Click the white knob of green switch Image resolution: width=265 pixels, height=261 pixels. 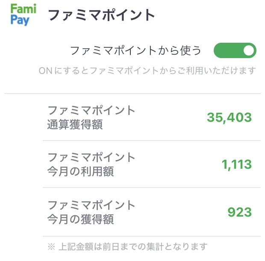(249, 50)
